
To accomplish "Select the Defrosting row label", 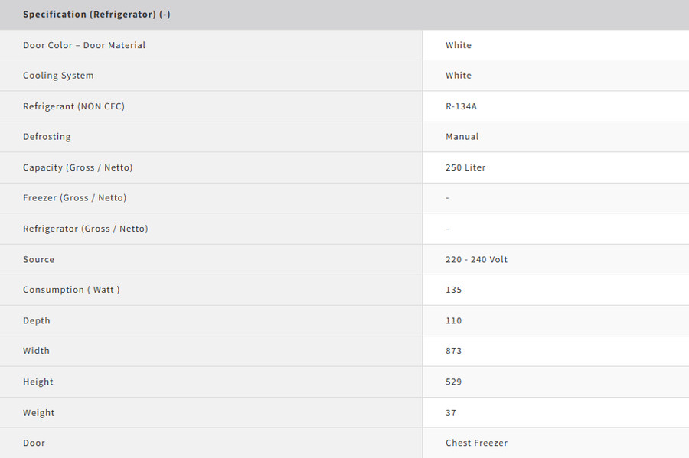I will coord(47,136).
